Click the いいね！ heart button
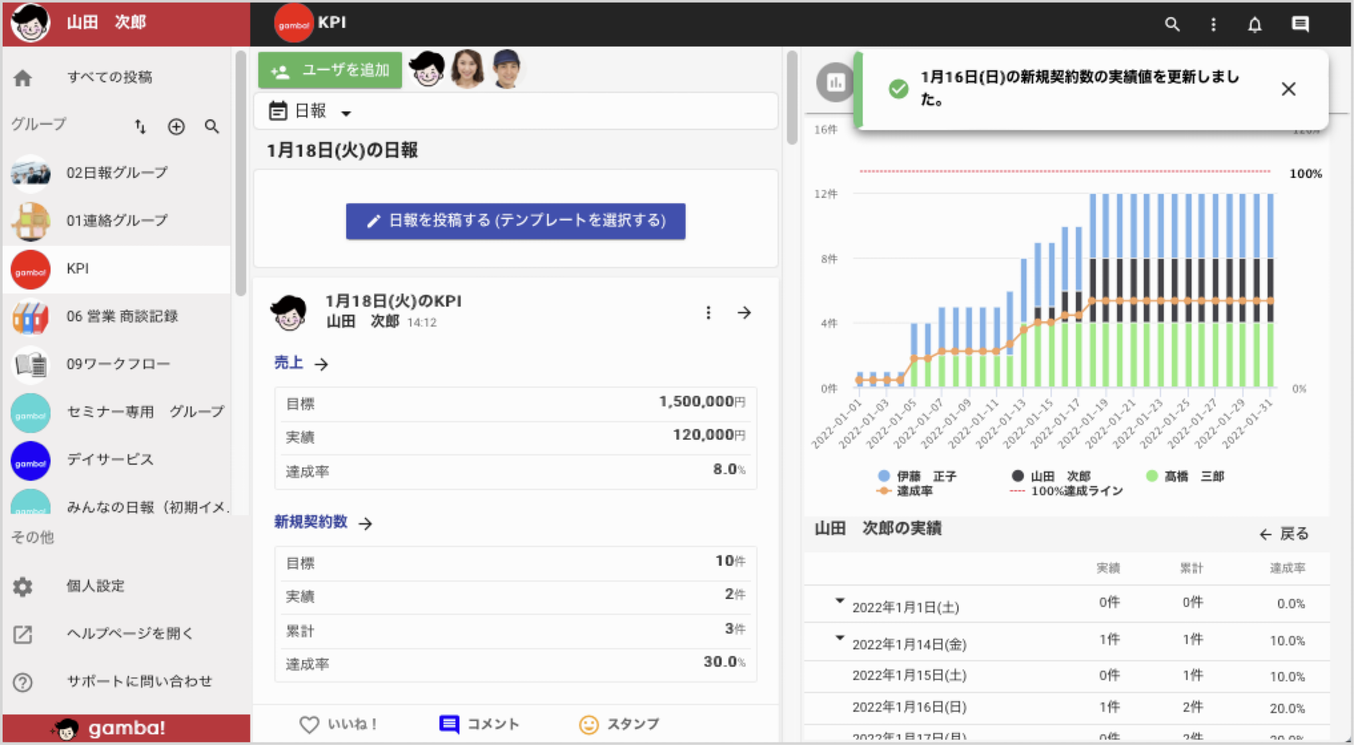This screenshot has height=745, width=1354. [x=339, y=724]
